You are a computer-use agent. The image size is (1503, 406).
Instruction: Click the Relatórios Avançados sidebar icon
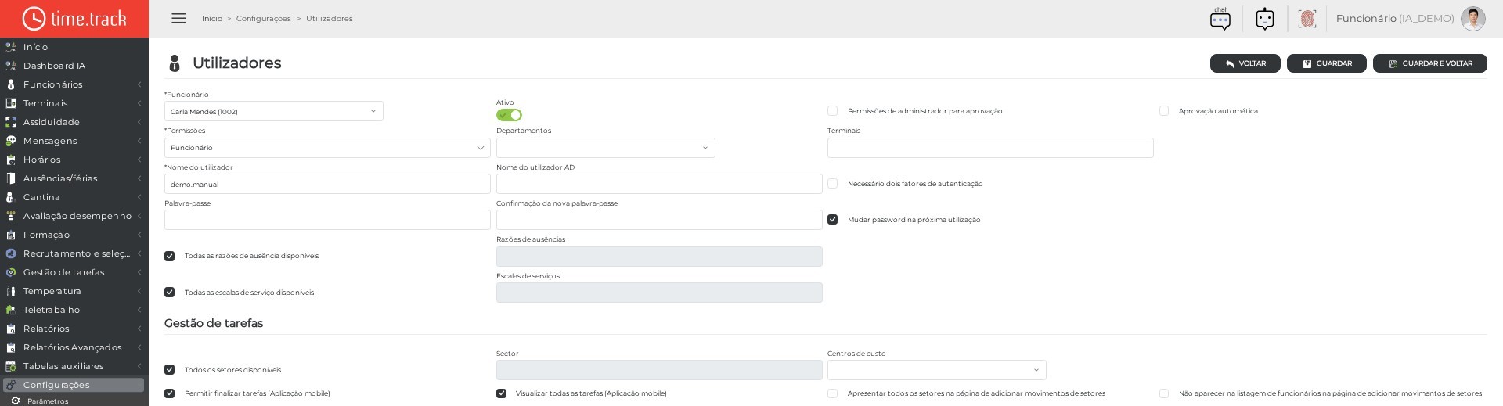(11, 347)
